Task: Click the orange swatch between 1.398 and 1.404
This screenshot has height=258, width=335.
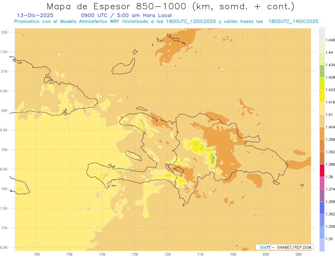Action: pyautogui.click(x=322, y=133)
